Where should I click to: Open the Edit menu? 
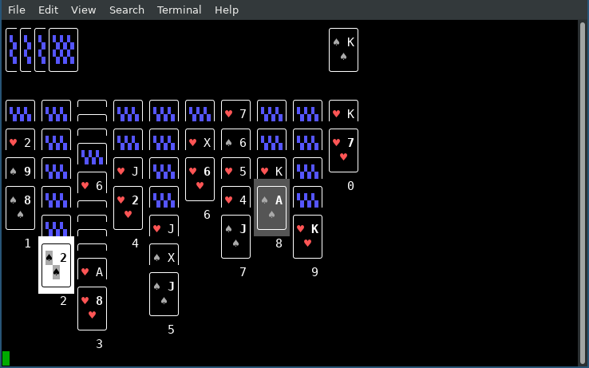tap(48, 10)
